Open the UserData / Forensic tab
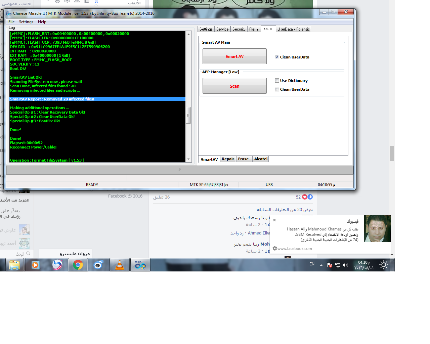Image resolution: width=430 pixels, height=344 pixels. tap(294, 29)
